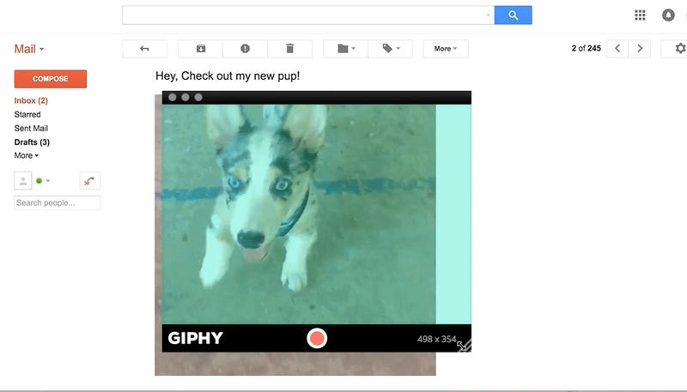Open the Sent Mail folder
Screen dimensions: 687x392
(31, 128)
